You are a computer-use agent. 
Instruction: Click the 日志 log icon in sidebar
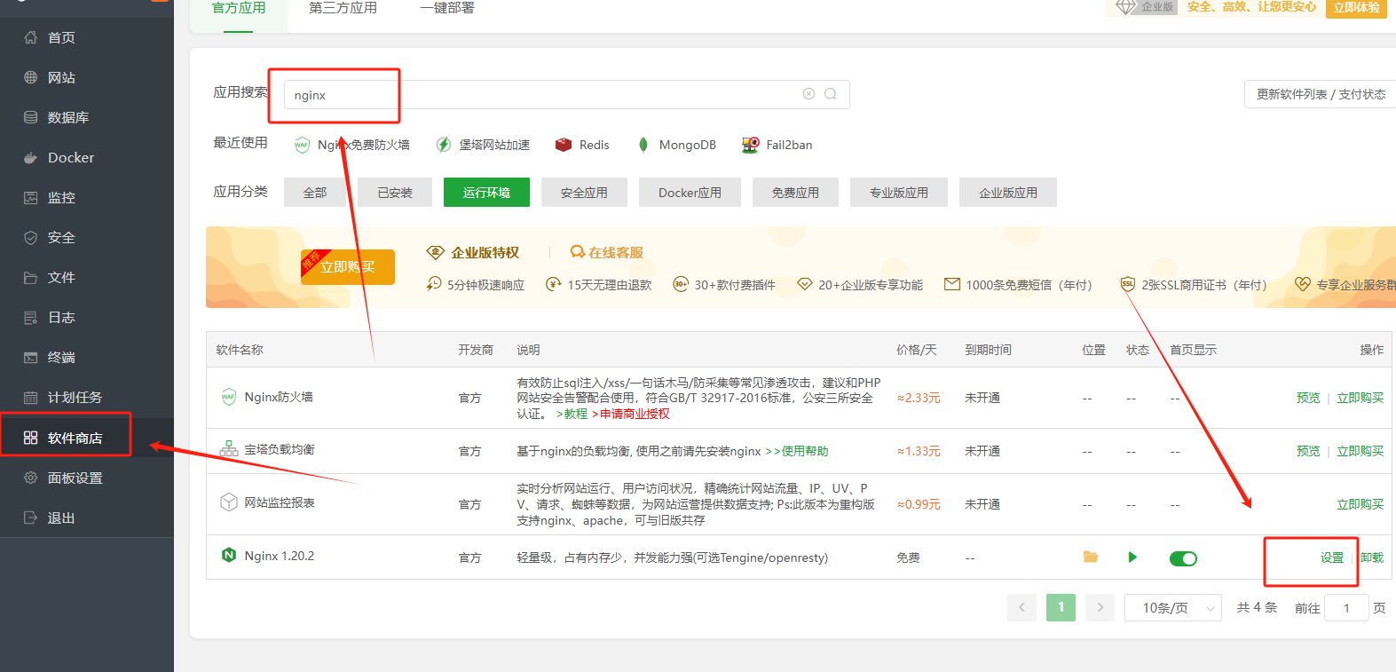(30, 317)
